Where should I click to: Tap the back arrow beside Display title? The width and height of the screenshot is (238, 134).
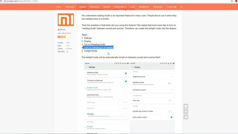pos(132,67)
